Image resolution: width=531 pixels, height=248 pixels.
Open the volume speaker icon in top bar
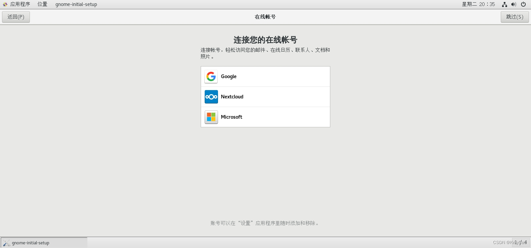514,4
